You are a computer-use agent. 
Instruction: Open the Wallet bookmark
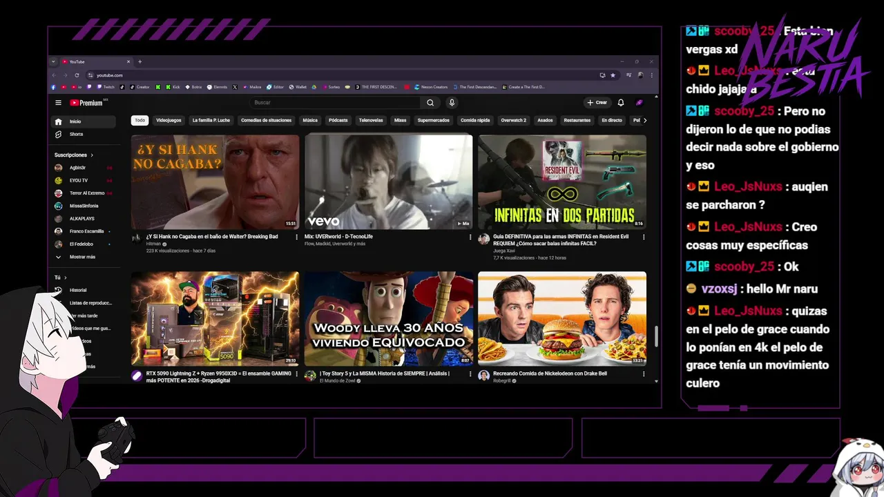tap(298, 87)
